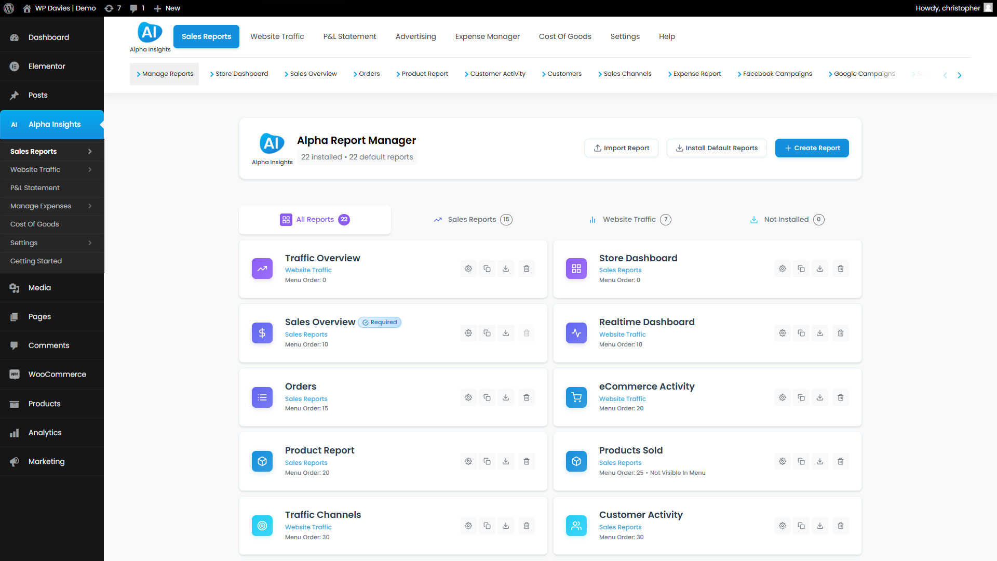
Task: Switch to the Website Traffic reports tab
Action: (629, 219)
